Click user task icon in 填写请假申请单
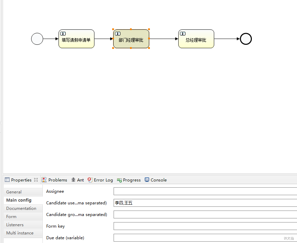The height and width of the screenshot is (243, 297). tap(63, 34)
